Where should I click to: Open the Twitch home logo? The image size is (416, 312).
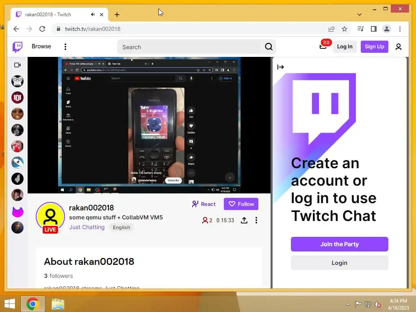(x=17, y=47)
